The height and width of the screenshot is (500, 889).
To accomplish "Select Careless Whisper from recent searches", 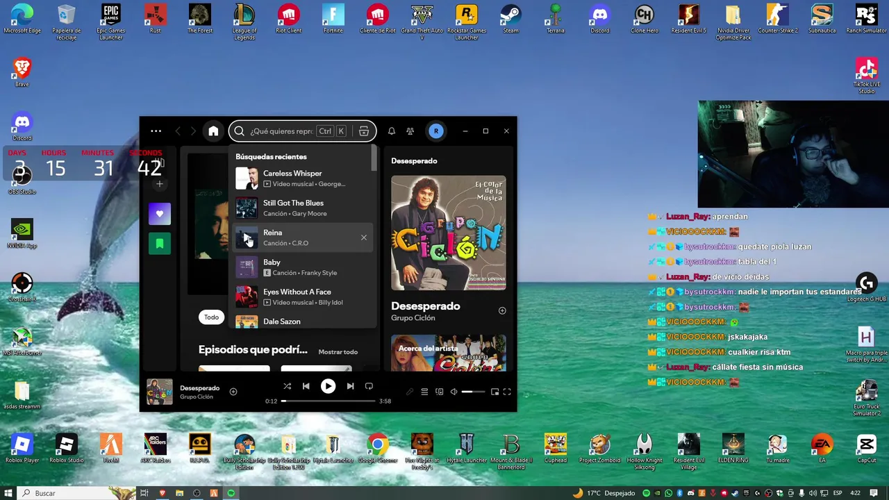I will pos(302,178).
